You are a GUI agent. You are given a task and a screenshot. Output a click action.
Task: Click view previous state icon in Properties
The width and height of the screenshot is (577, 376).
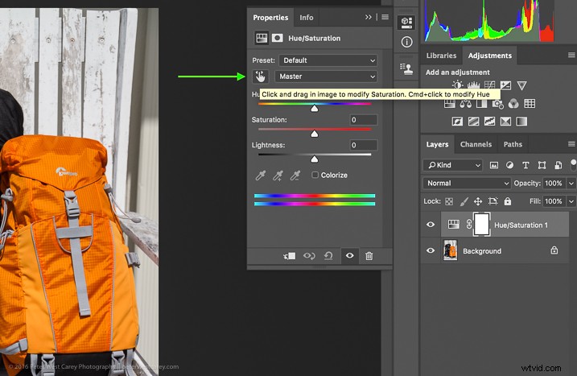(309, 255)
